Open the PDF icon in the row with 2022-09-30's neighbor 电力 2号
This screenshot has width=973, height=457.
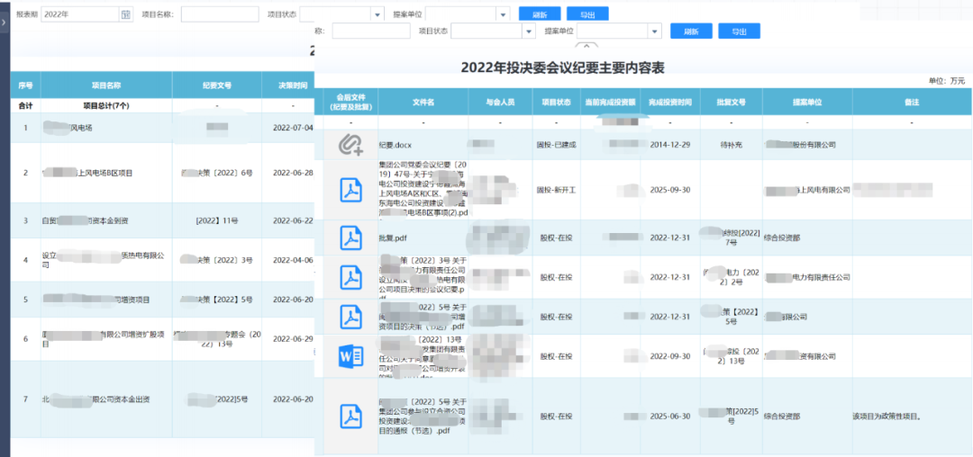pos(350,277)
